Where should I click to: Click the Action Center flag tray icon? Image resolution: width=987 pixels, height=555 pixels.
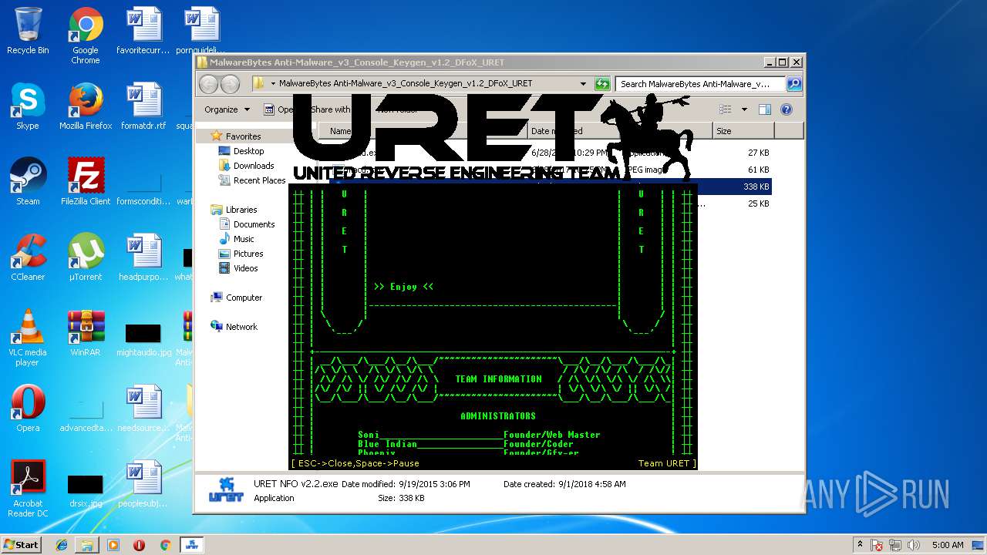click(x=878, y=545)
